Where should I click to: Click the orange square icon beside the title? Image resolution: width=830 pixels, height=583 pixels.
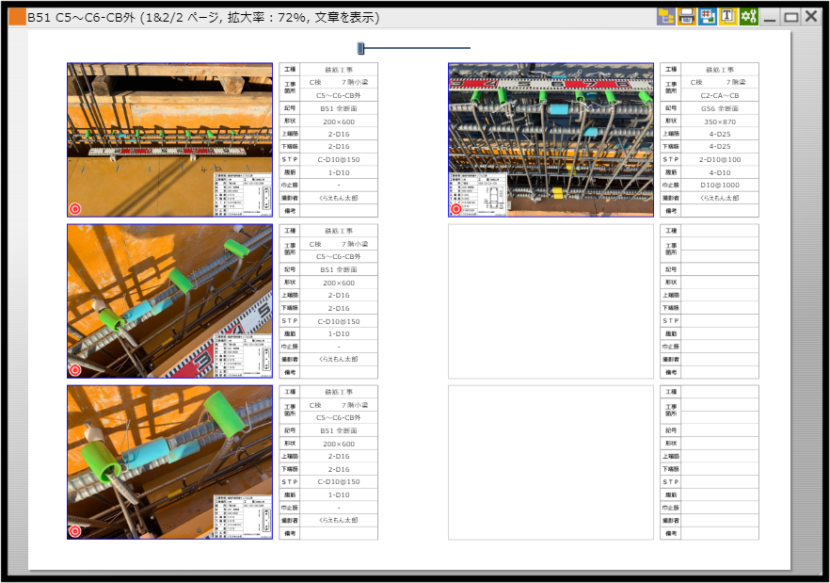[17, 17]
